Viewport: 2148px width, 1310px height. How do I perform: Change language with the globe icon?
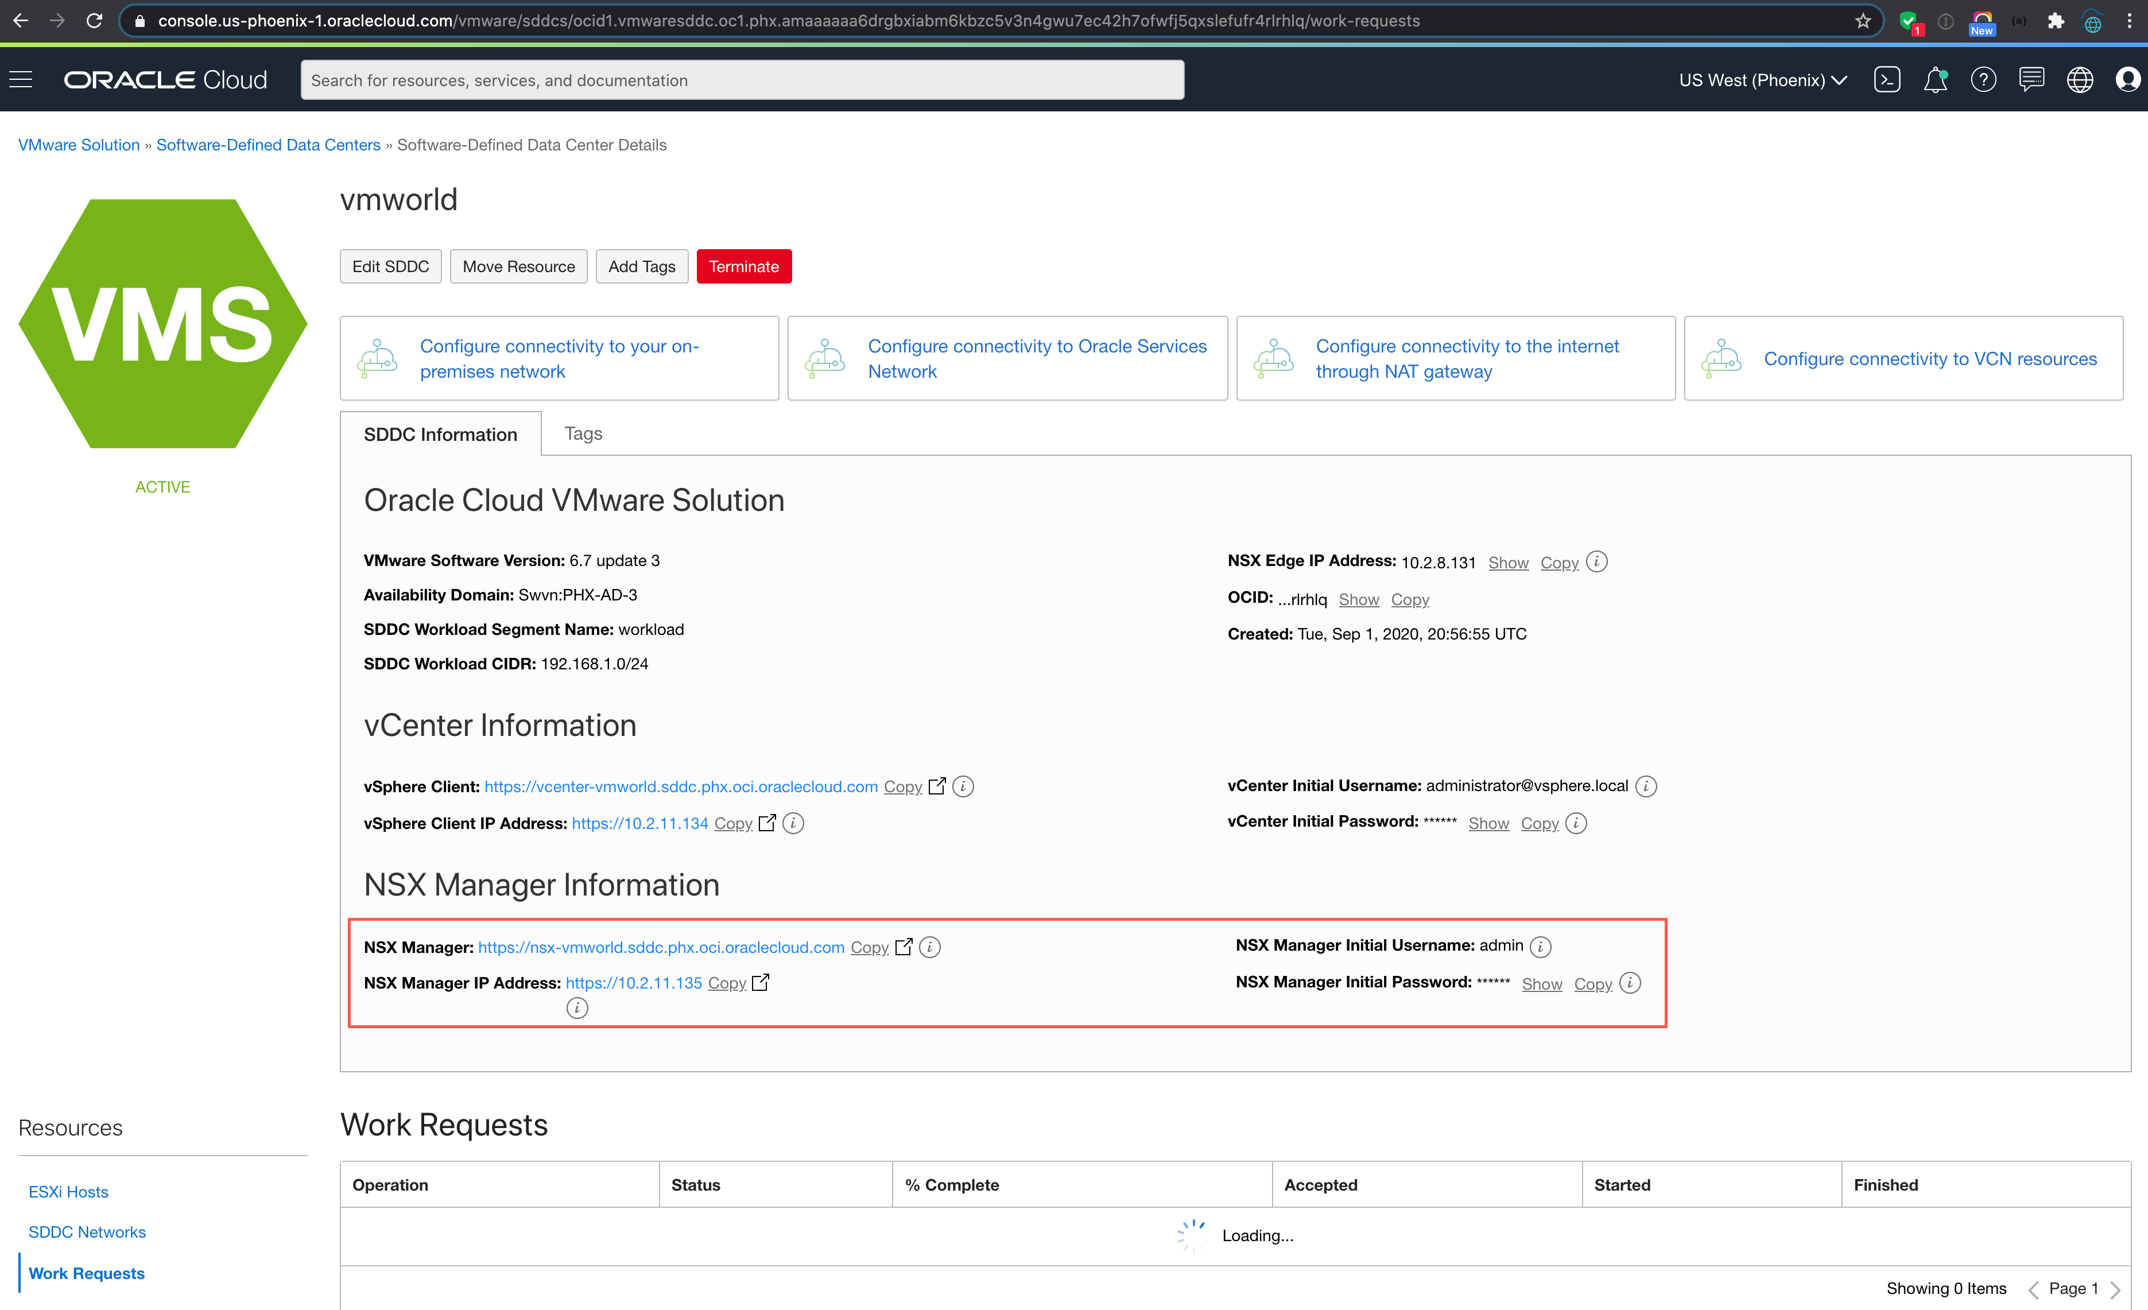pos(2081,79)
